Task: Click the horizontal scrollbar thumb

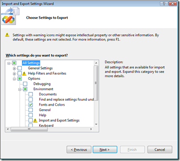Action: (x=29, y=129)
